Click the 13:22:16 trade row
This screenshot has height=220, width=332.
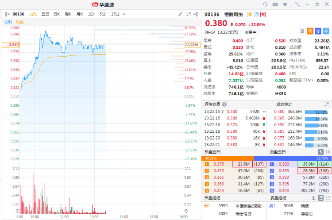234,125
